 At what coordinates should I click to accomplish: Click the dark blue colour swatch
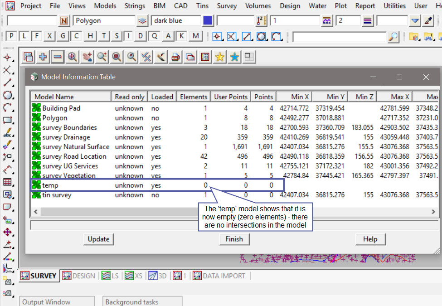(x=208, y=21)
